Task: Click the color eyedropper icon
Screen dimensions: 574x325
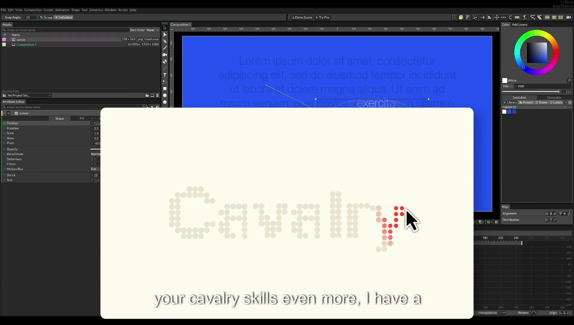Action: 569,80
